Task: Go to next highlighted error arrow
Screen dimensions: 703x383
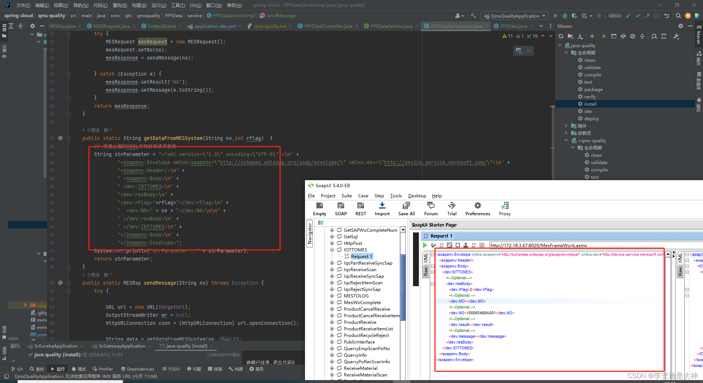Action: [x=551, y=36]
